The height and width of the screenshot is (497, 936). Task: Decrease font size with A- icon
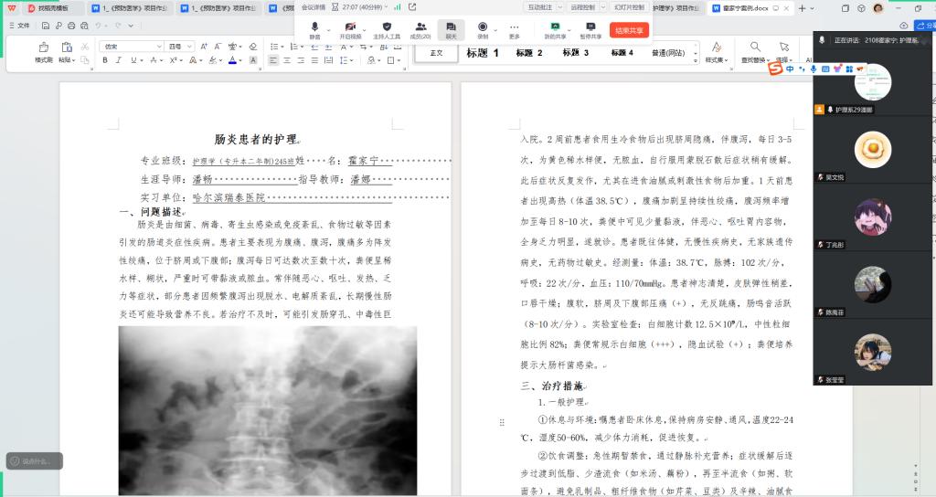[x=218, y=46]
